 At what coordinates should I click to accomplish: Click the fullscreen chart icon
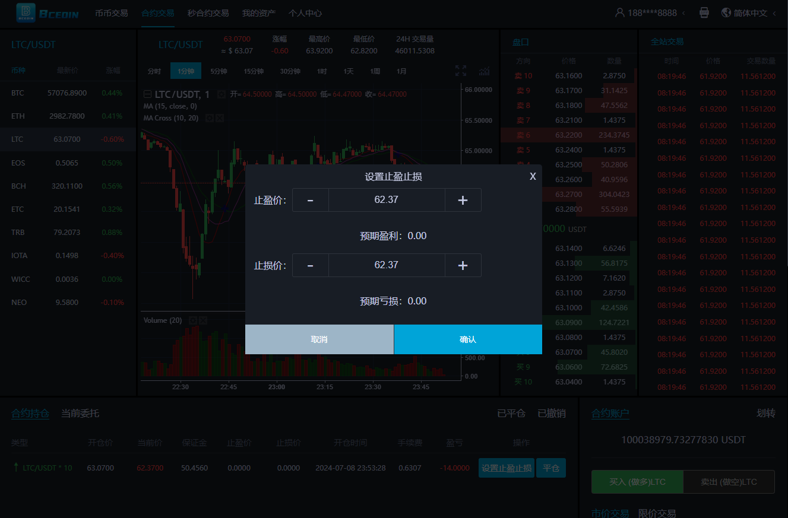[461, 71]
